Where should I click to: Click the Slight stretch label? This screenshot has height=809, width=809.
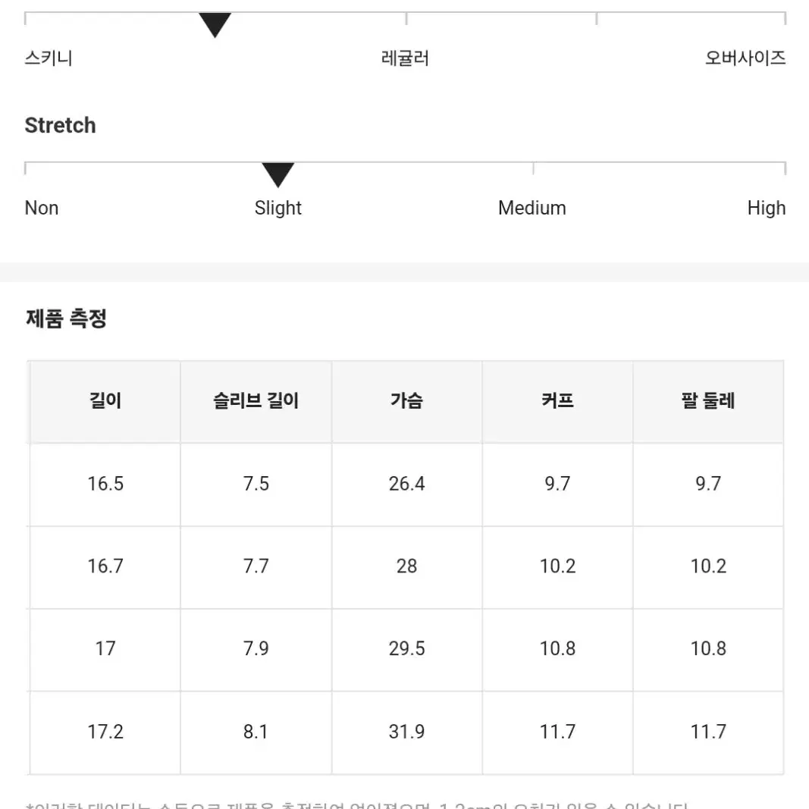click(278, 209)
